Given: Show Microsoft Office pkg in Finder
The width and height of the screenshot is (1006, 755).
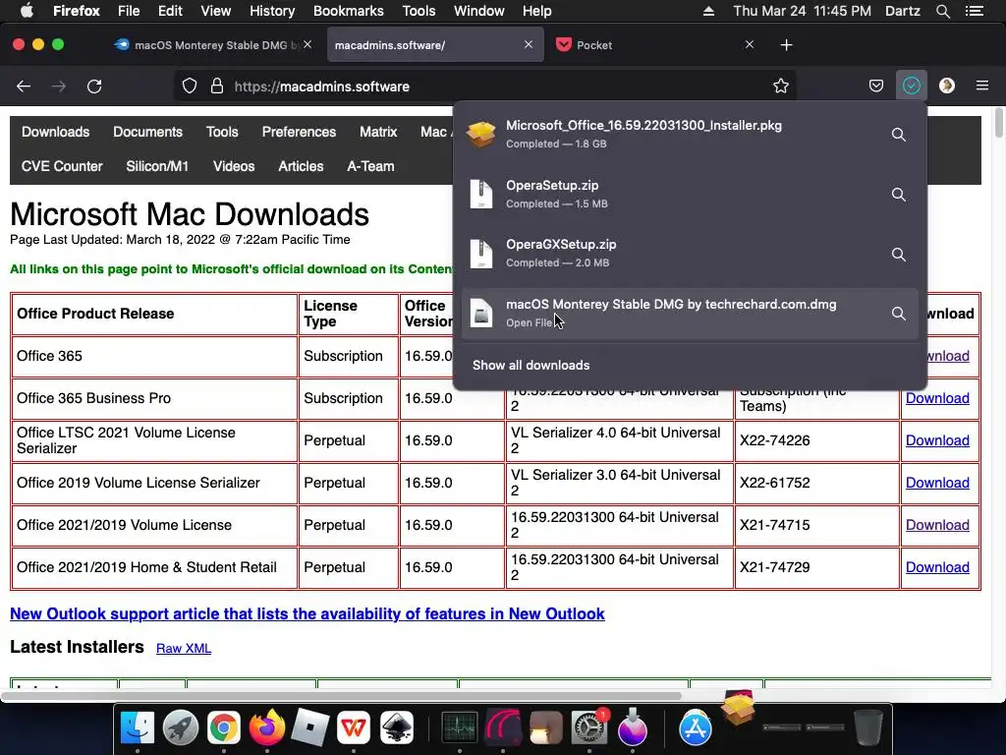Looking at the screenshot, I should click(x=898, y=135).
